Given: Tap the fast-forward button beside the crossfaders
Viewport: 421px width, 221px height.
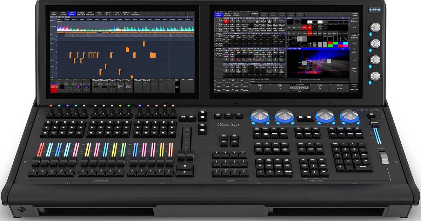Looking at the screenshot, I should [192, 118].
